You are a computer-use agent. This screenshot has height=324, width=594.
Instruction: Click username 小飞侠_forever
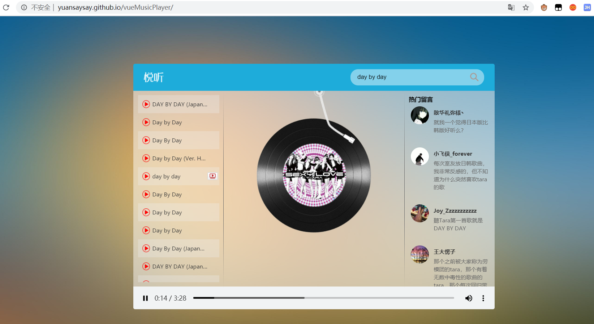[x=453, y=154]
